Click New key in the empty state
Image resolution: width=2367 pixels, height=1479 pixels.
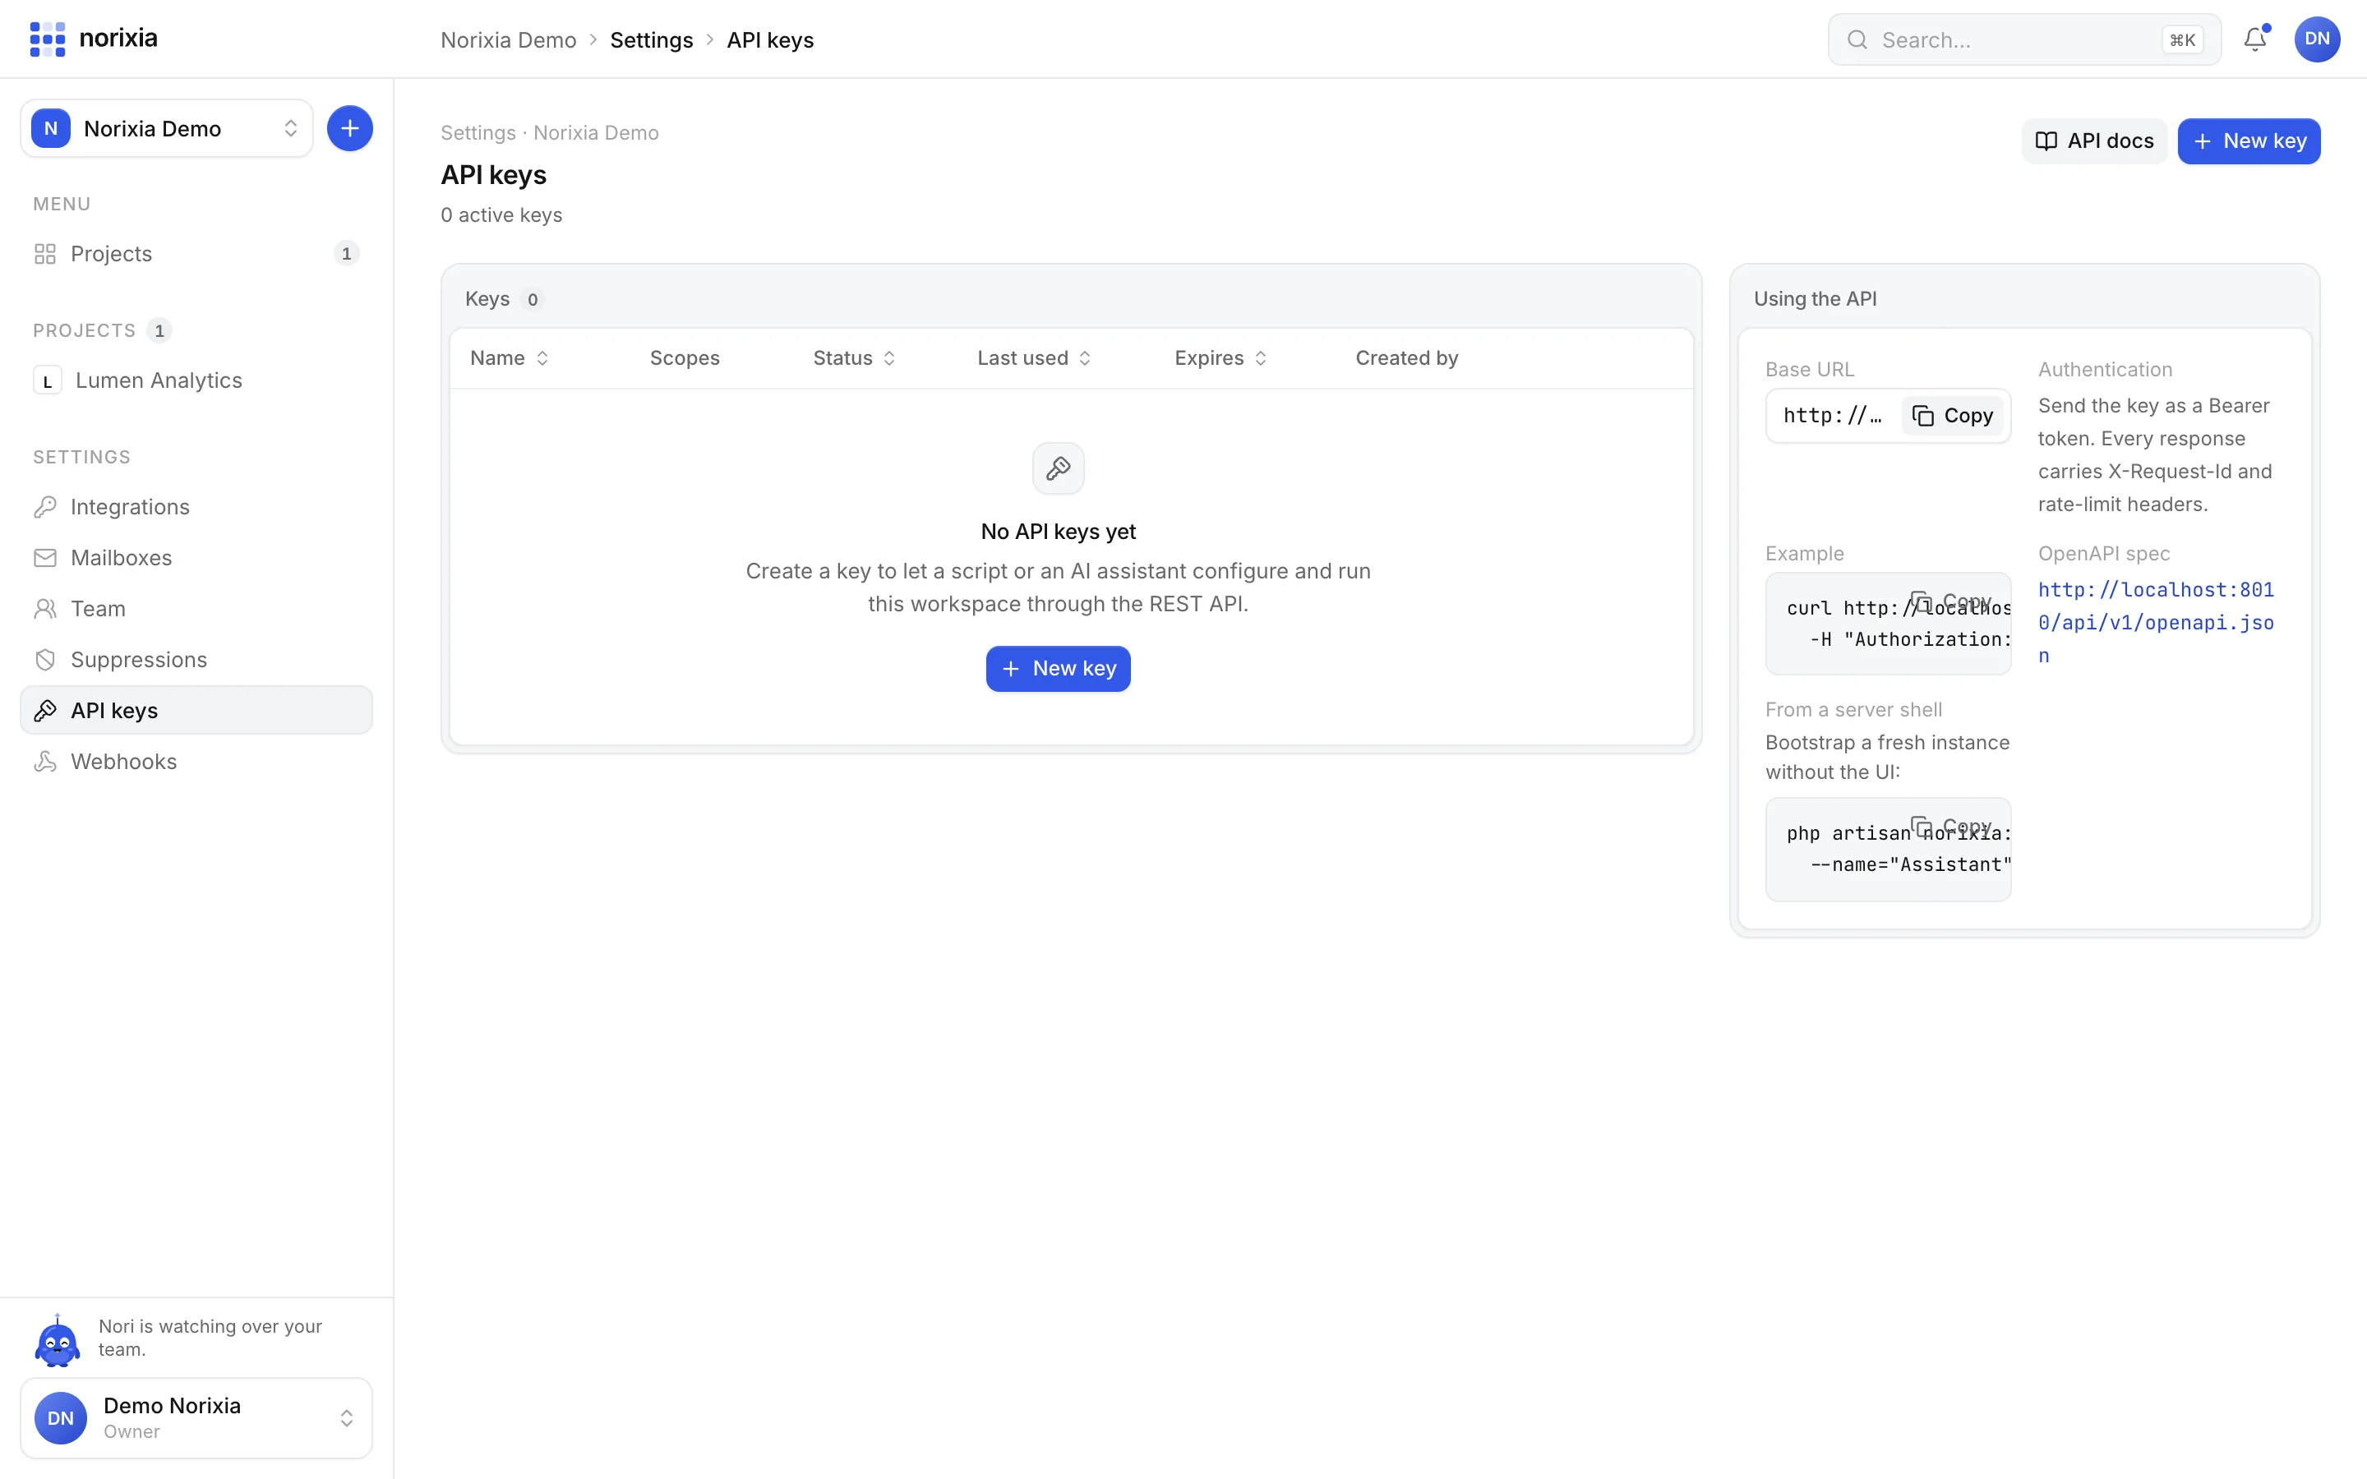click(x=1057, y=668)
